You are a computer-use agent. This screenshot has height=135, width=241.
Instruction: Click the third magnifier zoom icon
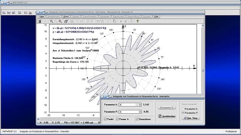(60, 21)
